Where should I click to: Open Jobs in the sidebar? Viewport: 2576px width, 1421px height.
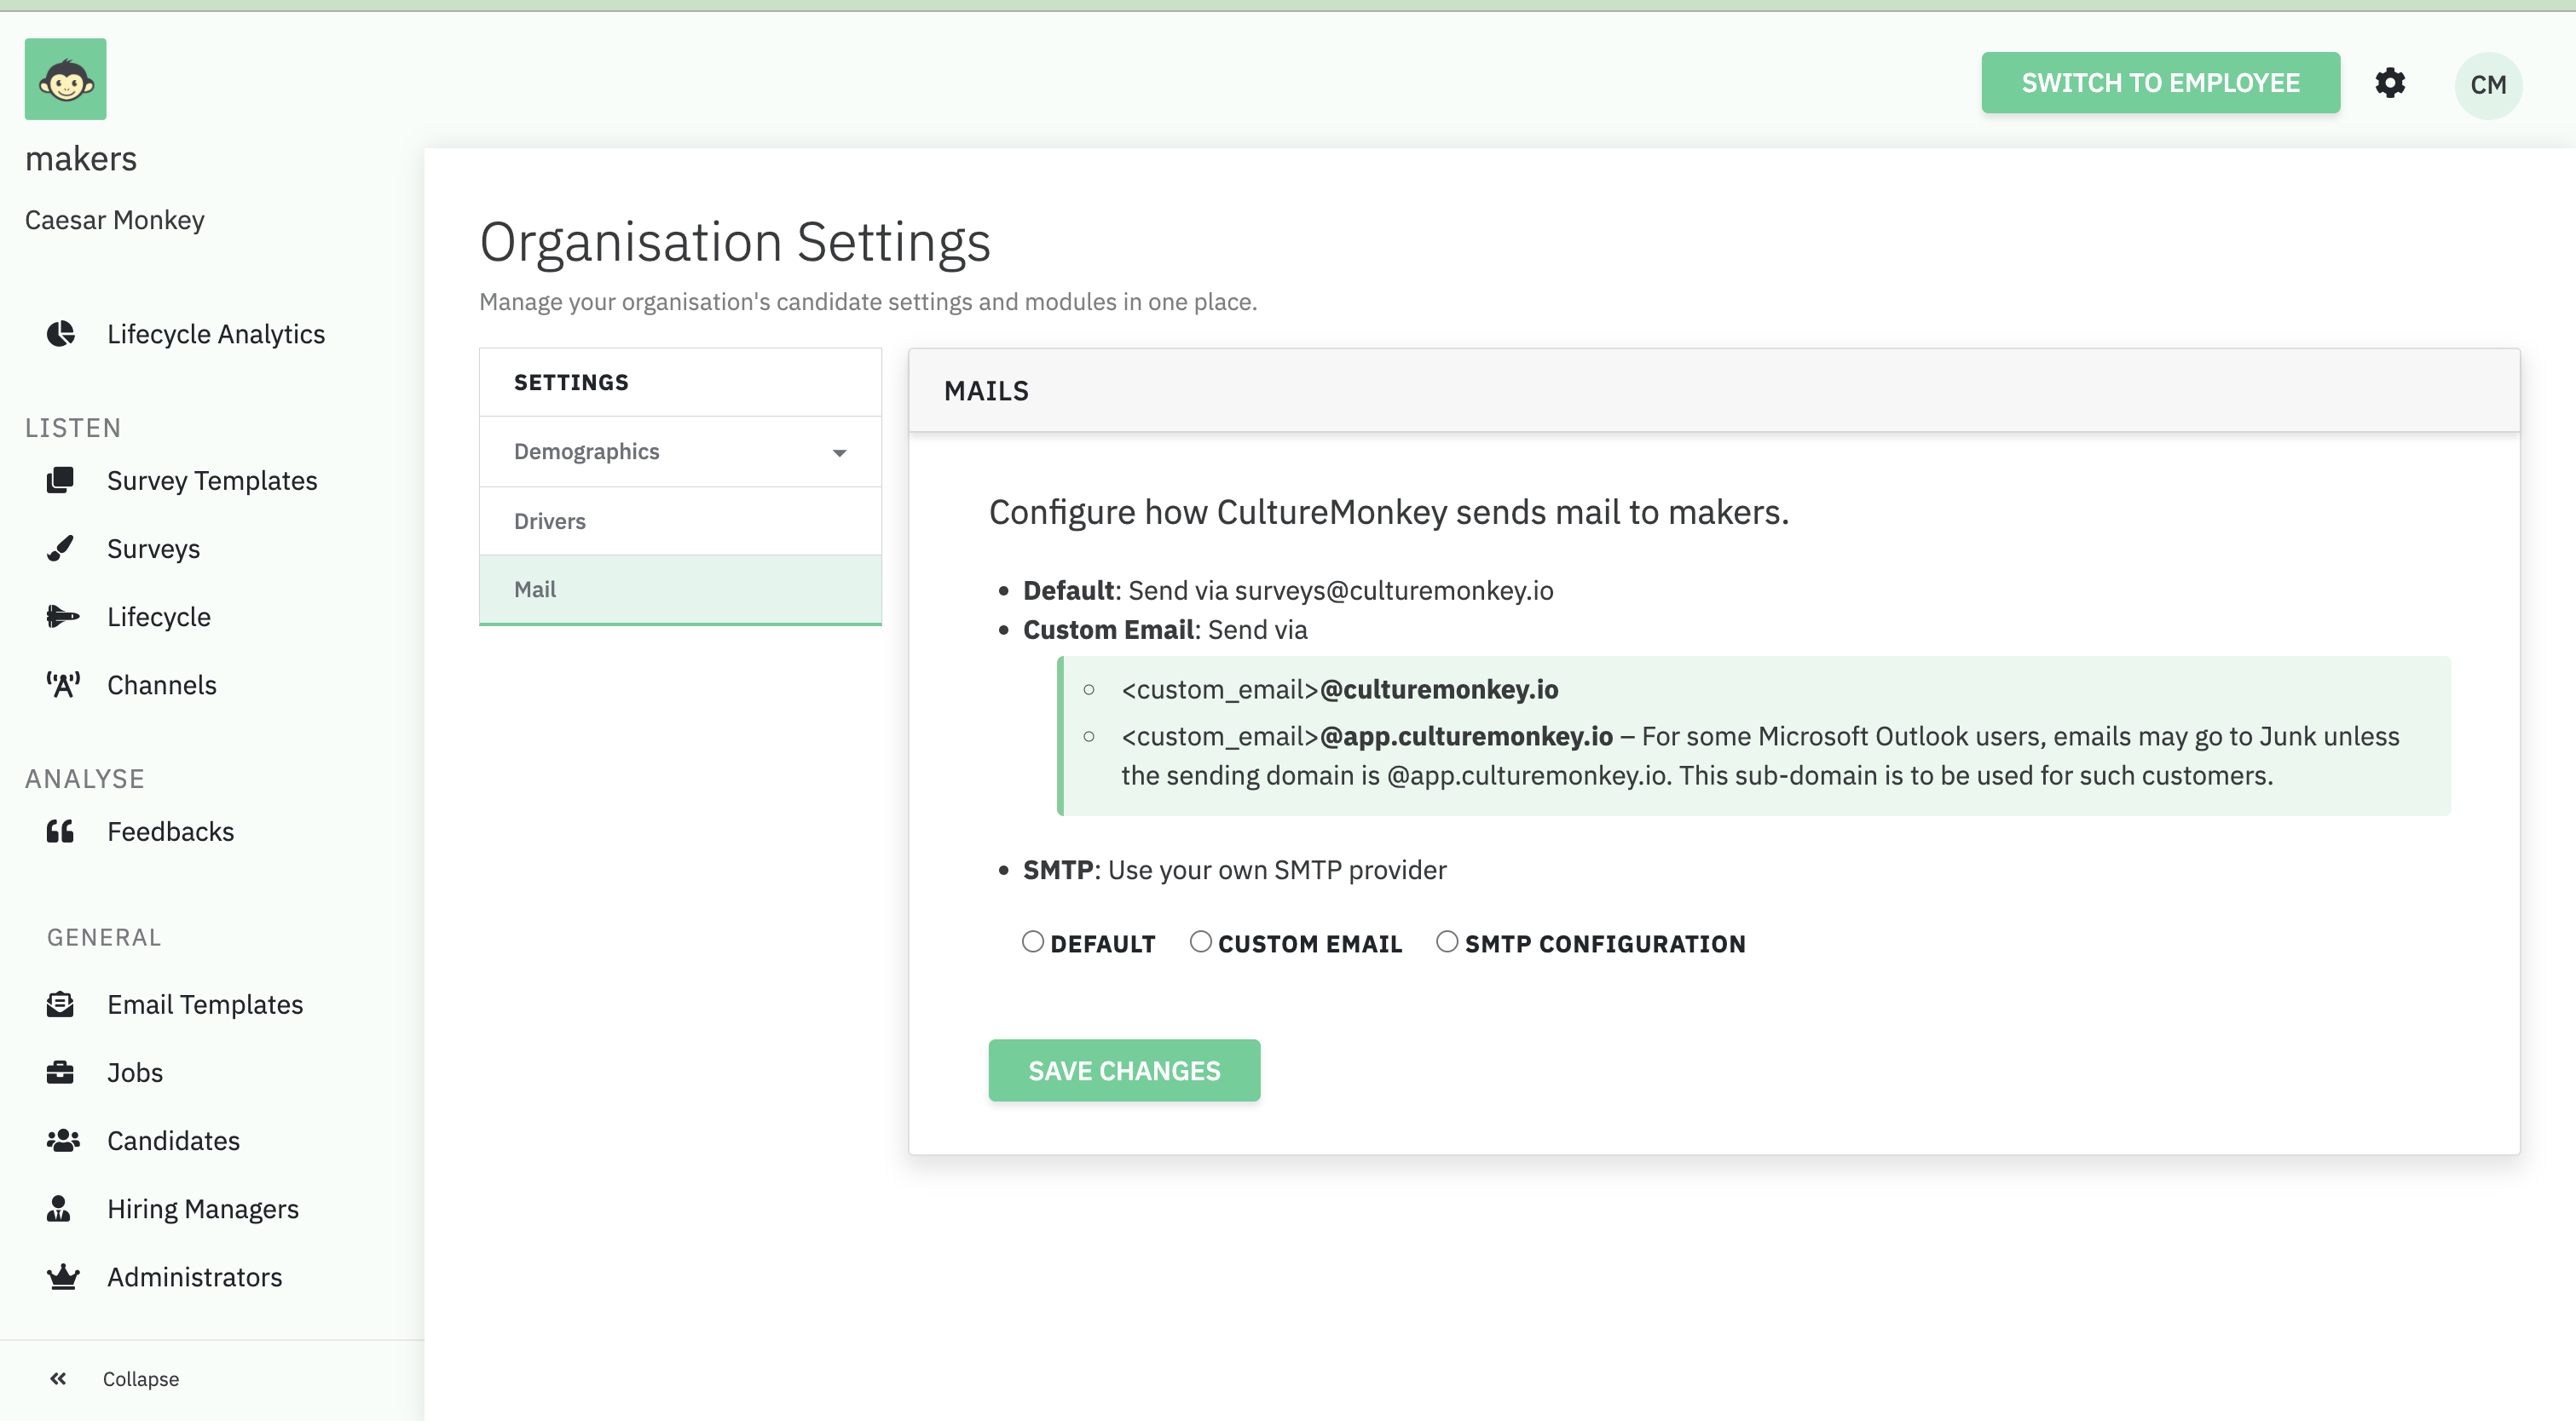coord(135,1073)
